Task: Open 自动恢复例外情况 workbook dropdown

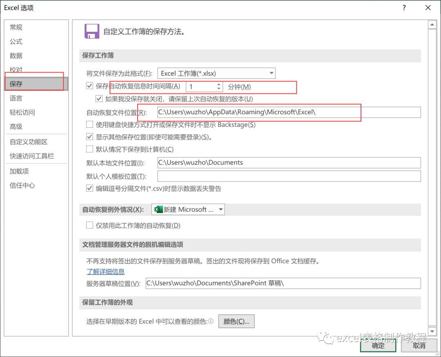Action: pyautogui.click(x=188, y=209)
